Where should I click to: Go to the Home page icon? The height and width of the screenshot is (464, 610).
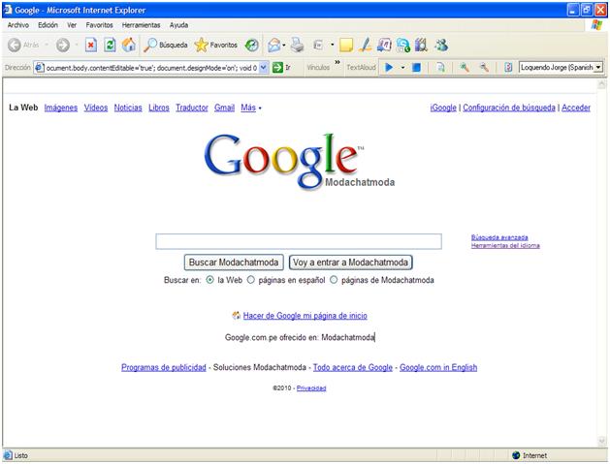(x=129, y=46)
